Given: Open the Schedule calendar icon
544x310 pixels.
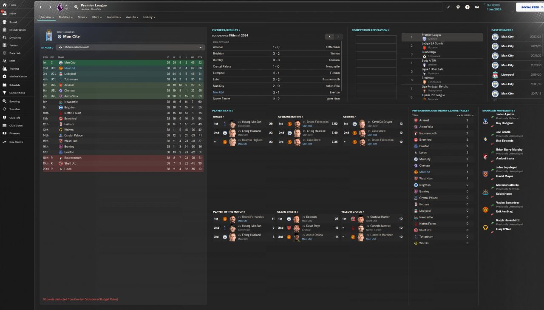Looking at the screenshot, I should [x=4, y=85].
